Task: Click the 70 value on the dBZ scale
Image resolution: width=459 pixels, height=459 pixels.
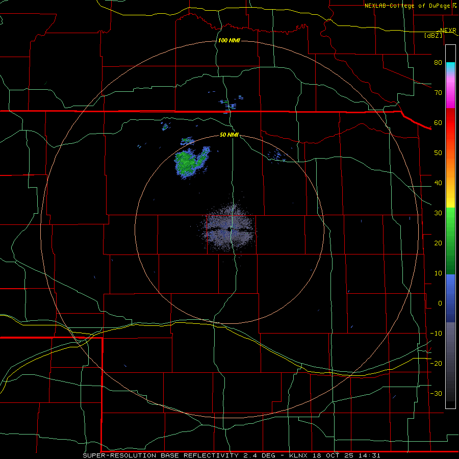Action: (x=438, y=92)
